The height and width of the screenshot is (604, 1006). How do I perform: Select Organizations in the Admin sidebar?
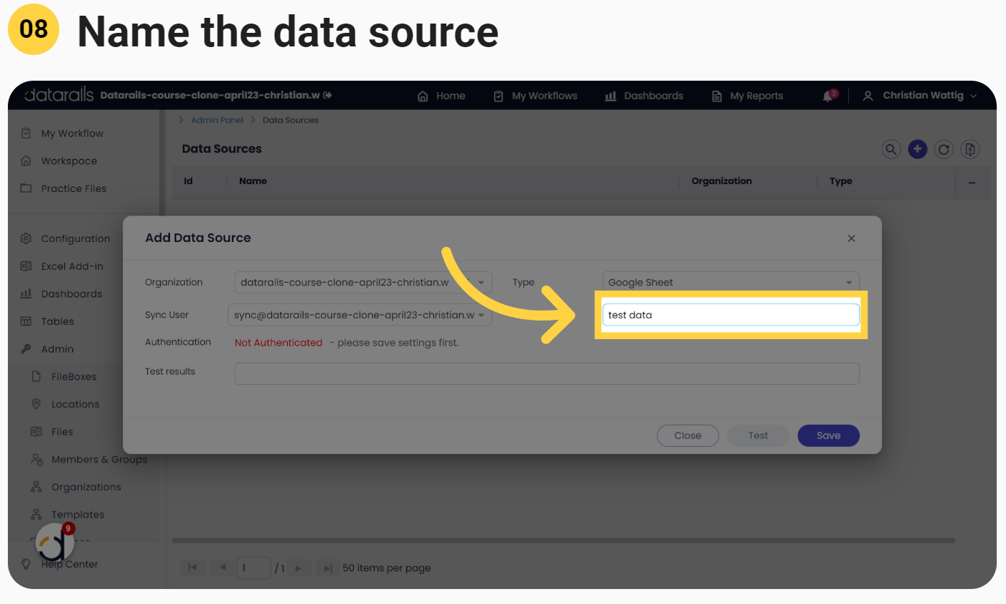point(86,487)
